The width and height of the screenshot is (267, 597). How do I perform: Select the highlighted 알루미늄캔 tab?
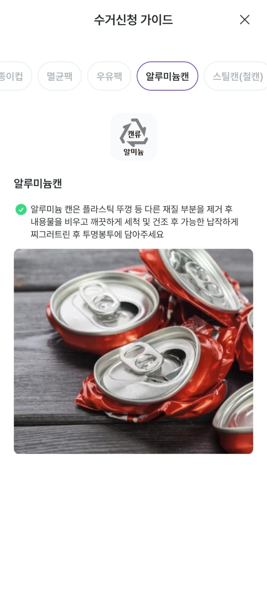(167, 76)
